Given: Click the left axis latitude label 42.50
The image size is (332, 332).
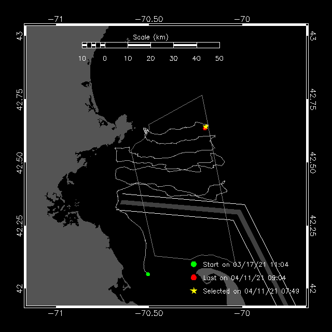Looking at the screenshot, I should click(20, 163).
